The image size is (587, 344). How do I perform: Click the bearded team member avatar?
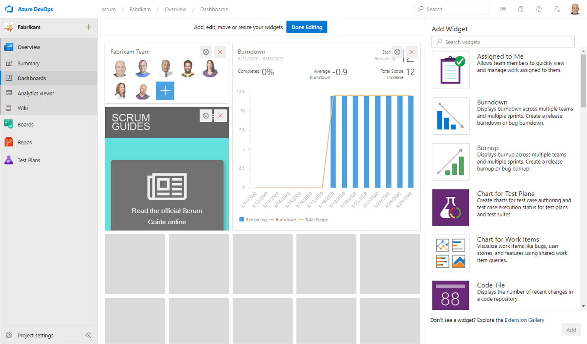(x=187, y=69)
